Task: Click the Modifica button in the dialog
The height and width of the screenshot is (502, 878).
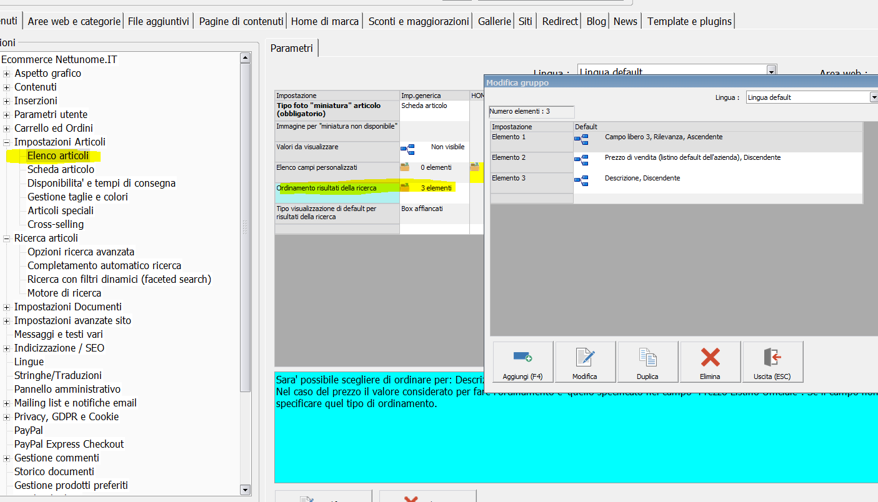Action: point(585,362)
